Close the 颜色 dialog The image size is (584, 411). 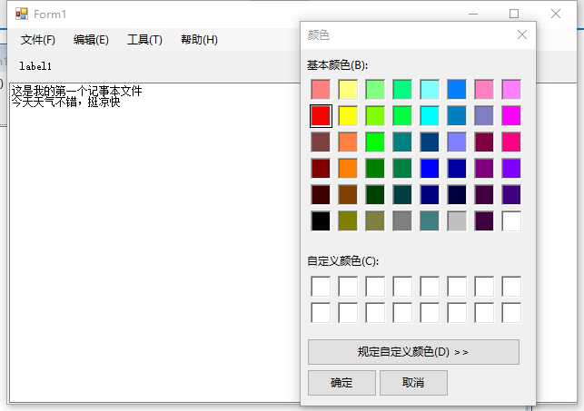click(x=522, y=35)
